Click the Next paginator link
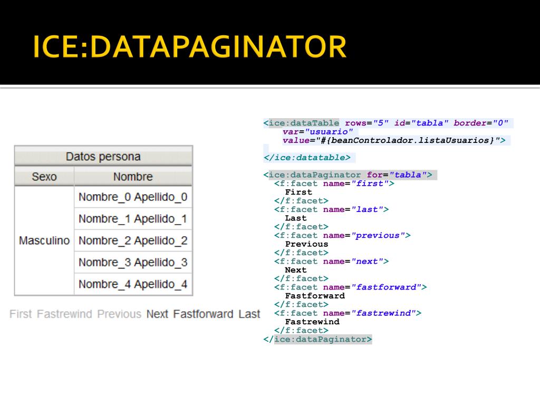Screen dimensions: 540x405 click(x=157, y=314)
